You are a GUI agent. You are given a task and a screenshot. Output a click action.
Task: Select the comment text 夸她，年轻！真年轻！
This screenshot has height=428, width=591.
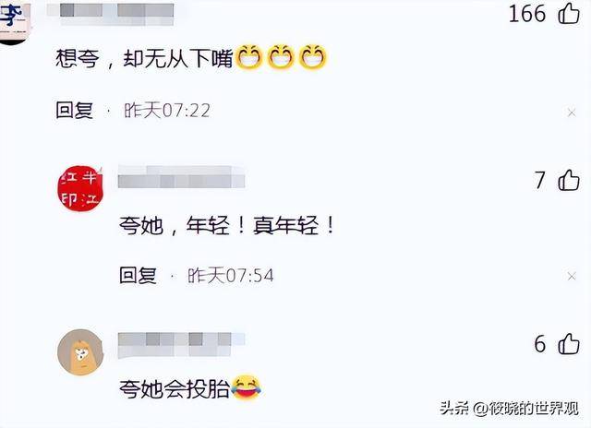point(227,226)
